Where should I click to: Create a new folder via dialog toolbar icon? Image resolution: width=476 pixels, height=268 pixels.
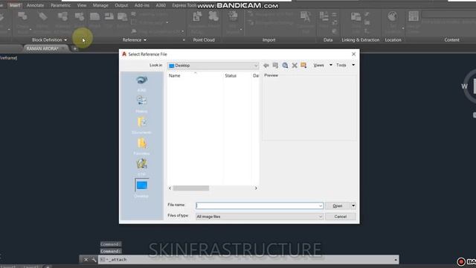pos(303,65)
